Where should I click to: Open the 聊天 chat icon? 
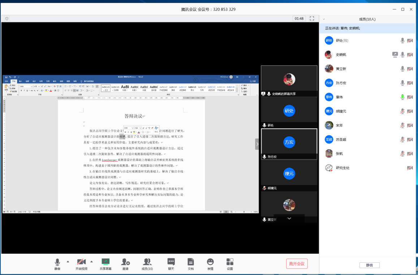[171, 262]
